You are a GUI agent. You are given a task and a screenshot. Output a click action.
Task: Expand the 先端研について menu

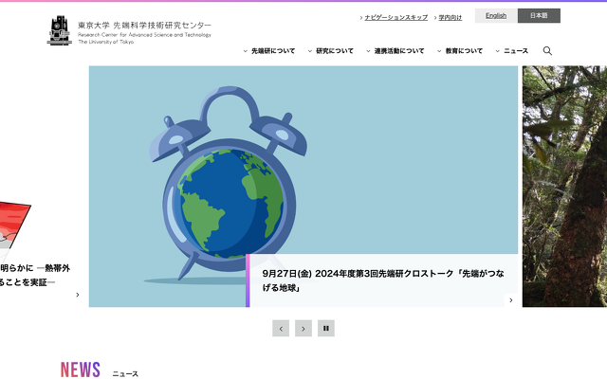pos(269,51)
